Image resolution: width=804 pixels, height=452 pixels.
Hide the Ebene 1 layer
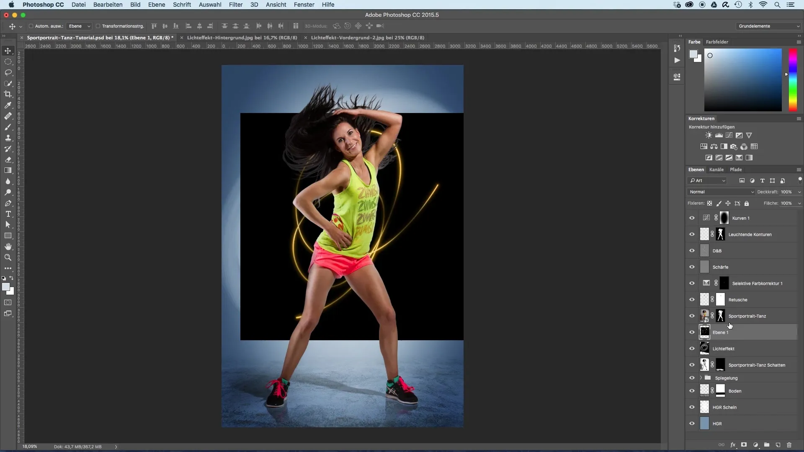click(692, 332)
